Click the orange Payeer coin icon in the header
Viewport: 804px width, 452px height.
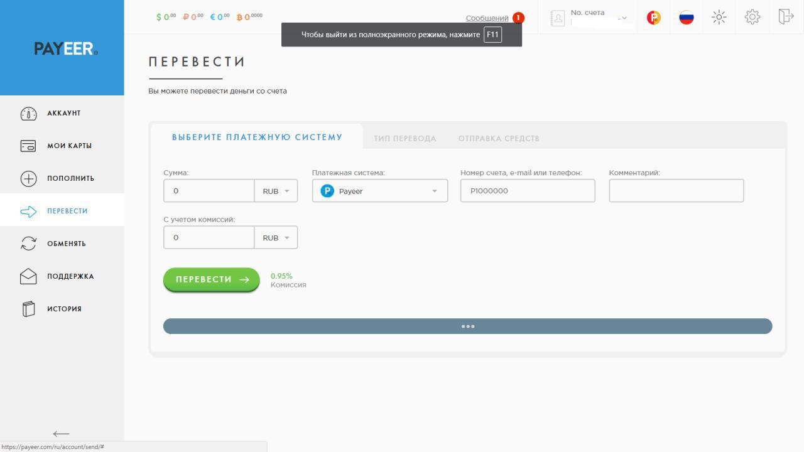click(x=653, y=18)
